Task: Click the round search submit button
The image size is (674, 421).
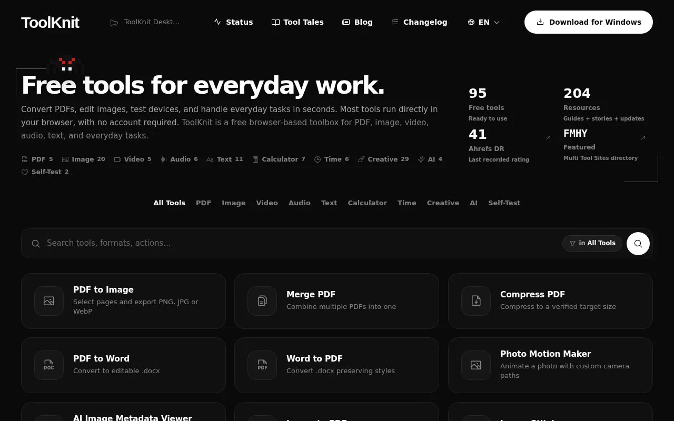Action: tap(638, 244)
